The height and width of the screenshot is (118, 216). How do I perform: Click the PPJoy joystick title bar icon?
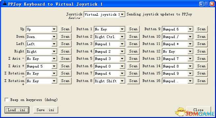click(x=4, y=4)
